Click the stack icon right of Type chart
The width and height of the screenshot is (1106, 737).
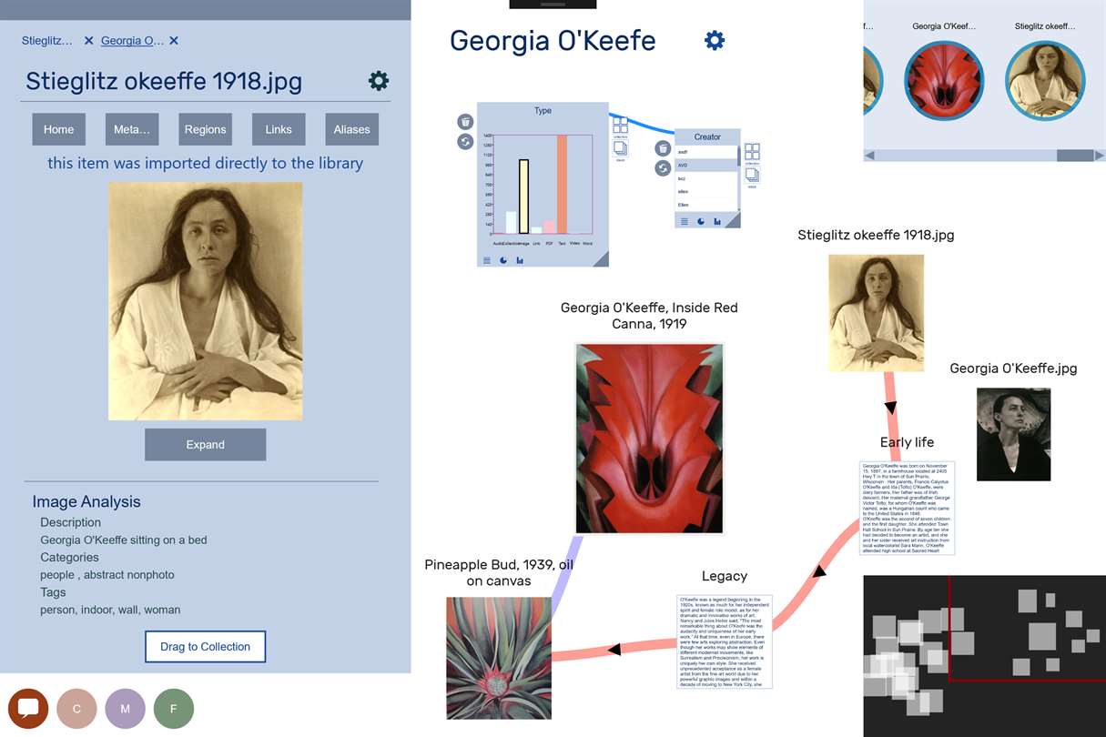[x=620, y=149]
